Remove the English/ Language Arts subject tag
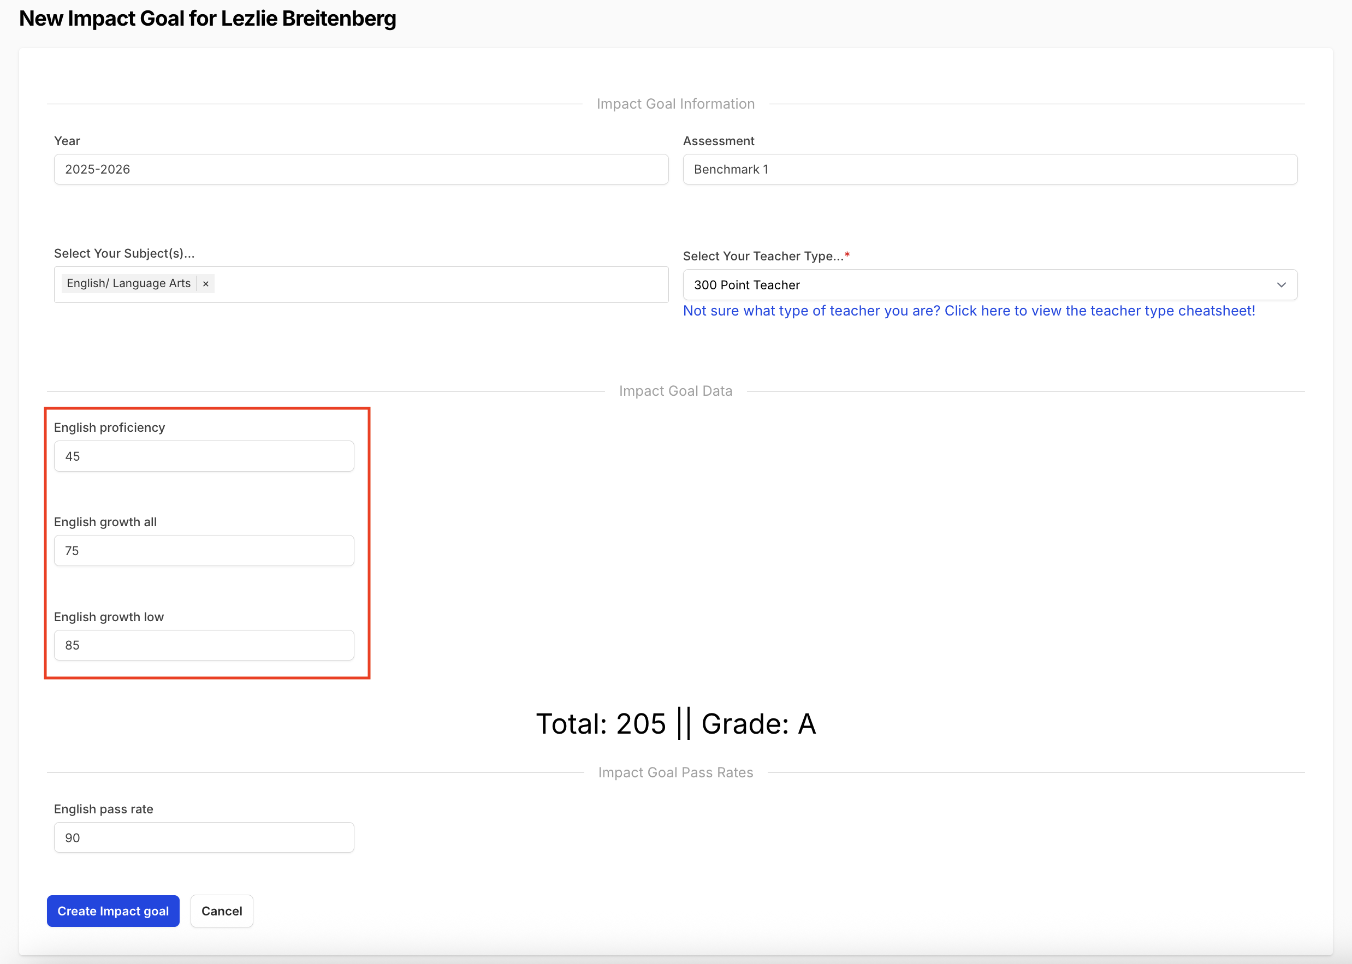The width and height of the screenshot is (1352, 964). pos(205,284)
